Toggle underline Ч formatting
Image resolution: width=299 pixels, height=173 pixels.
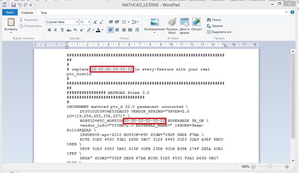[x=62, y=30]
